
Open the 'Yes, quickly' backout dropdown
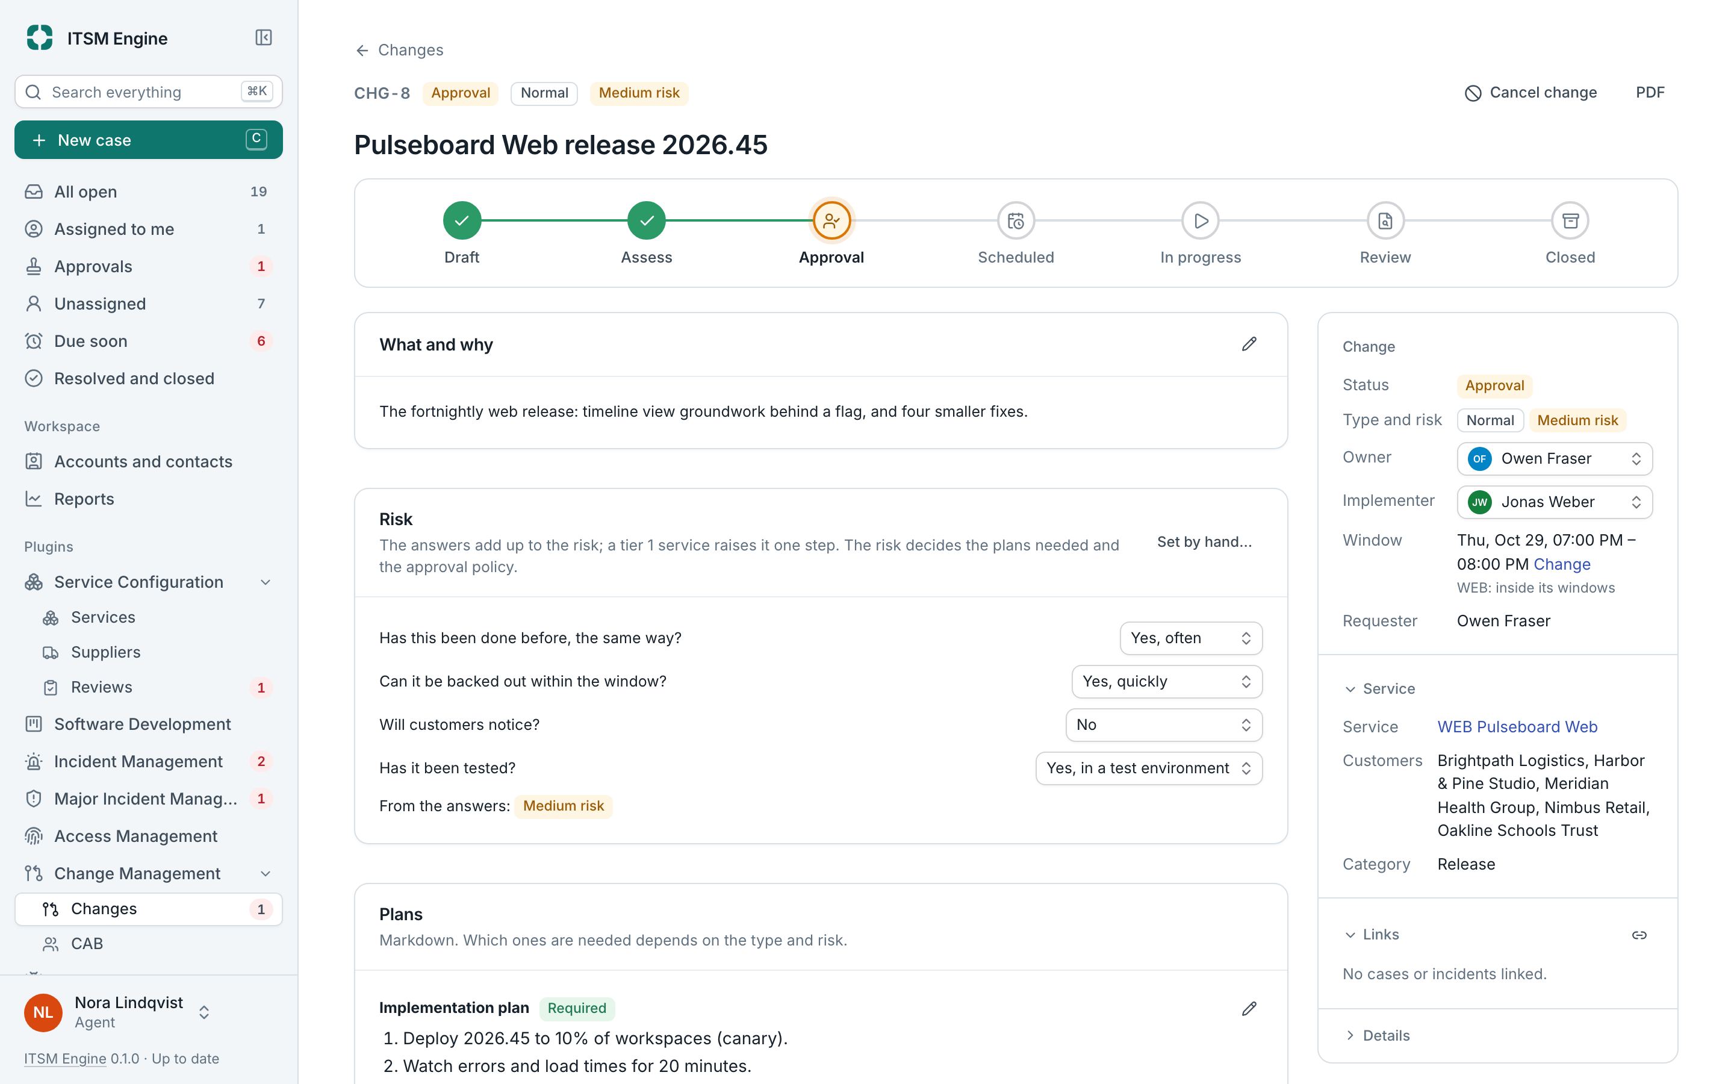pos(1166,681)
